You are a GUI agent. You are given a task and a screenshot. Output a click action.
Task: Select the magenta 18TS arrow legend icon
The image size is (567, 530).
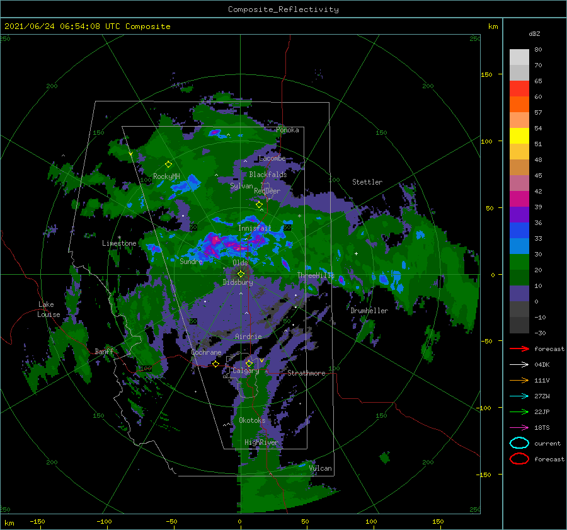[x=519, y=428]
